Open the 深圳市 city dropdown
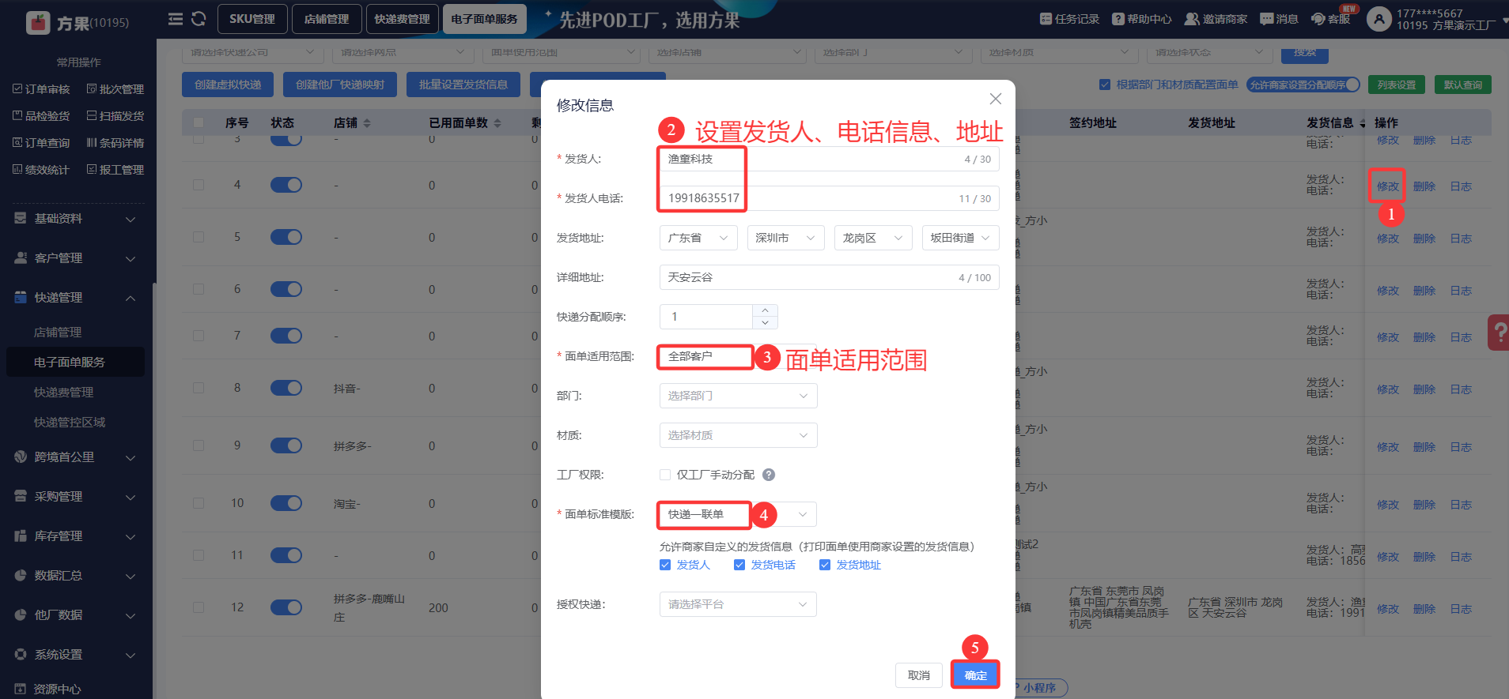The image size is (1509, 699). click(786, 238)
